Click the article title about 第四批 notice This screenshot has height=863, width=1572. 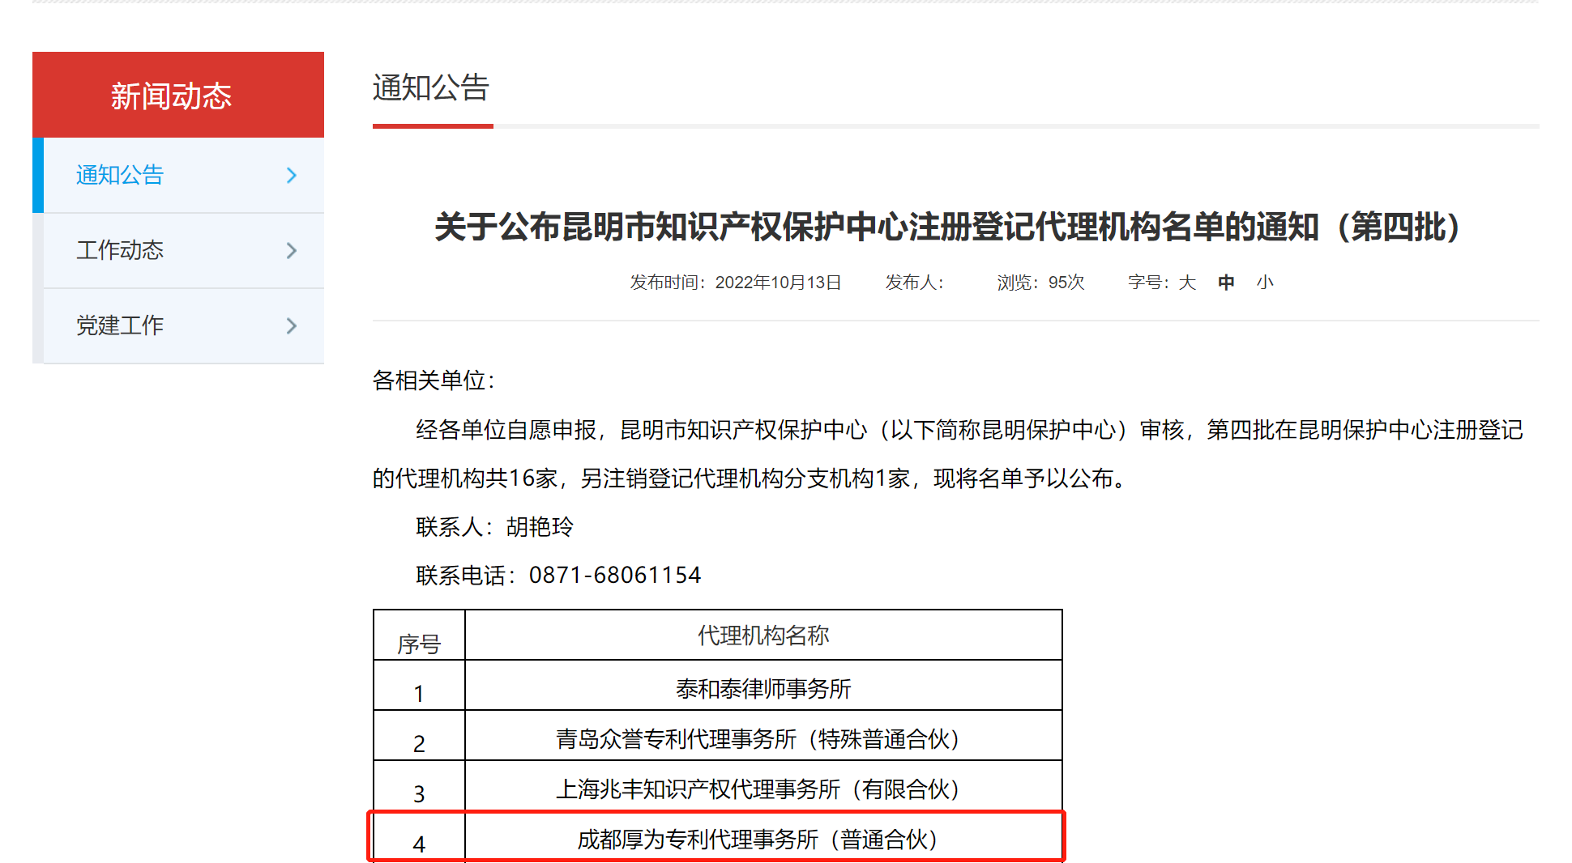click(x=948, y=227)
